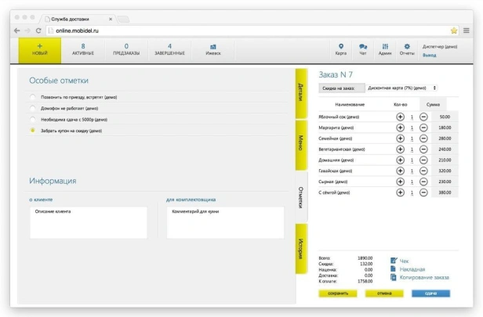Open the Чат chat icon
The image size is (483, 317).
pos(363,46)
